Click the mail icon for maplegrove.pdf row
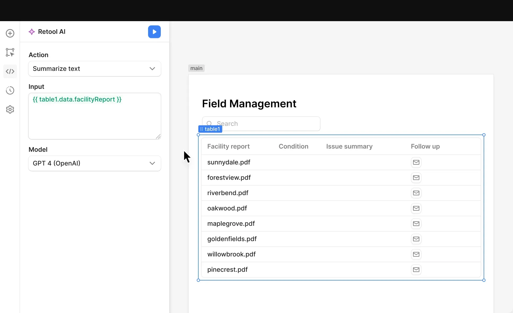Screen dimensions: 513x313 pos(416,224)
